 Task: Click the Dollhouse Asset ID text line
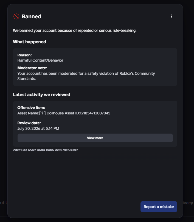point(64,113)
